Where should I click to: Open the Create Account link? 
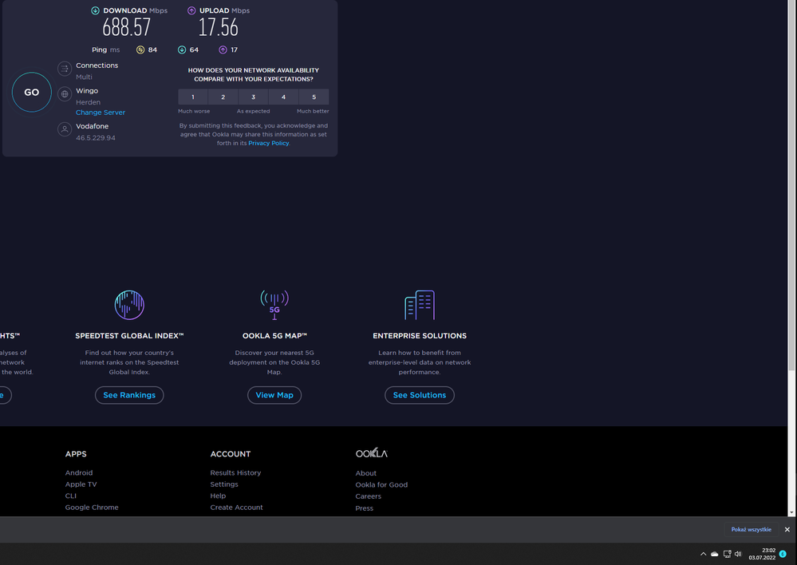click(236, 508)
